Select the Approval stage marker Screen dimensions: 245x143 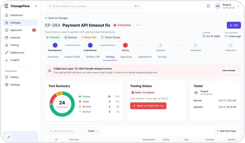point(160,45)
